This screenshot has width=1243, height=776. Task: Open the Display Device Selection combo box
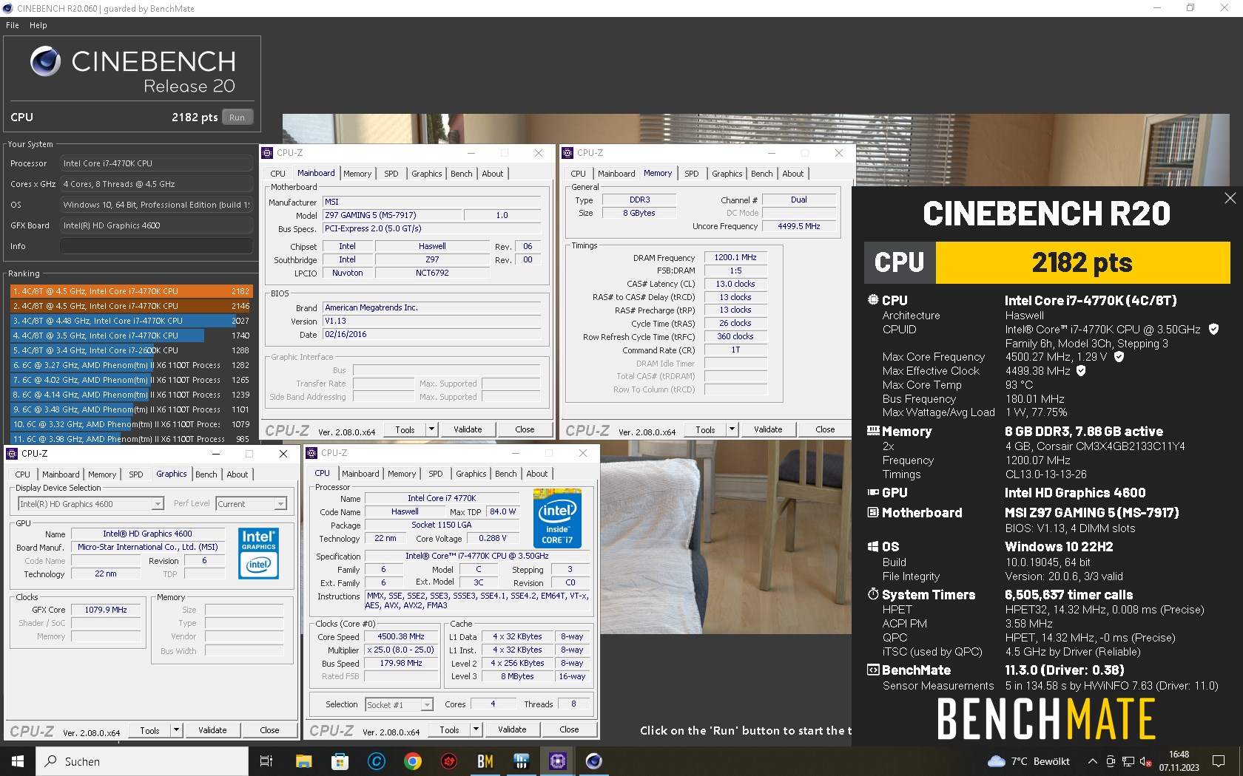tap(90, 504)
